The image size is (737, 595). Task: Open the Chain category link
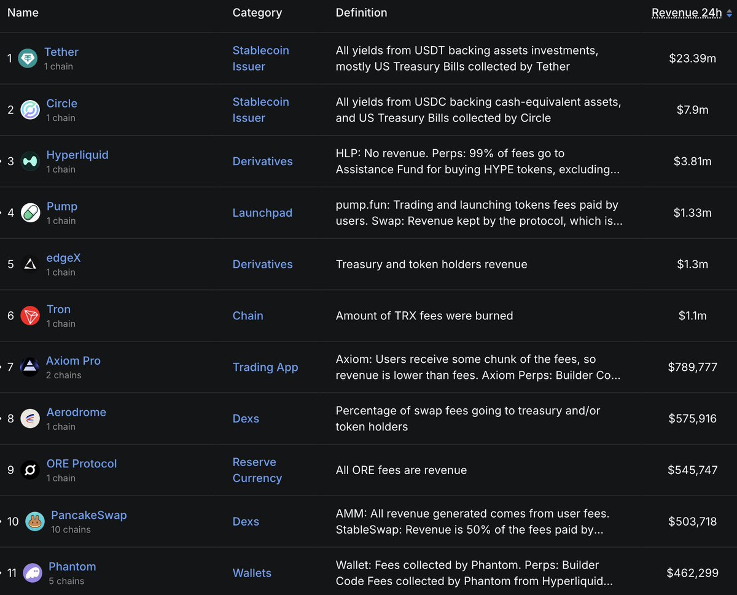point(248,316)
